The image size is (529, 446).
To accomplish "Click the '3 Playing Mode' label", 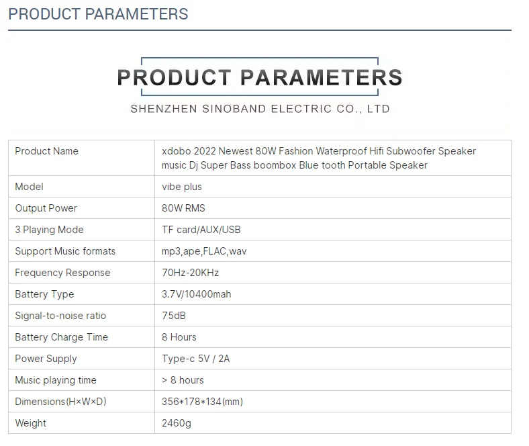I will pos(49,230).
